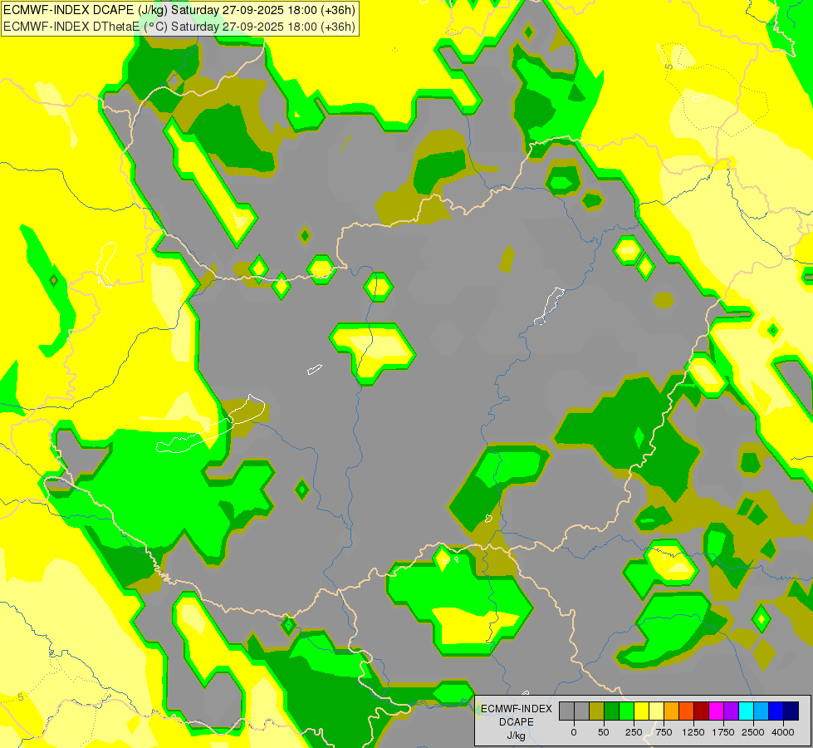Click the olive legend swatch

[596, 711]
